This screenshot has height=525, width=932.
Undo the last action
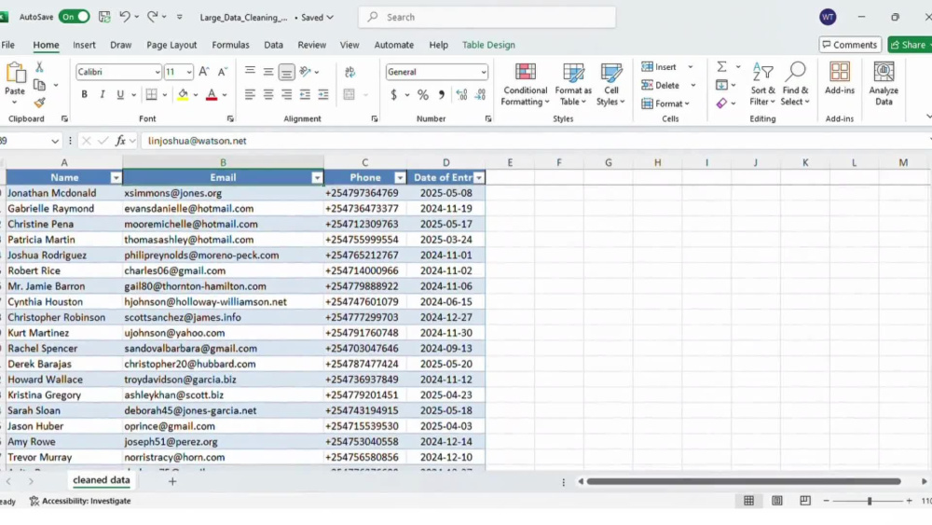pyautogui.click(x=124, y=17)
